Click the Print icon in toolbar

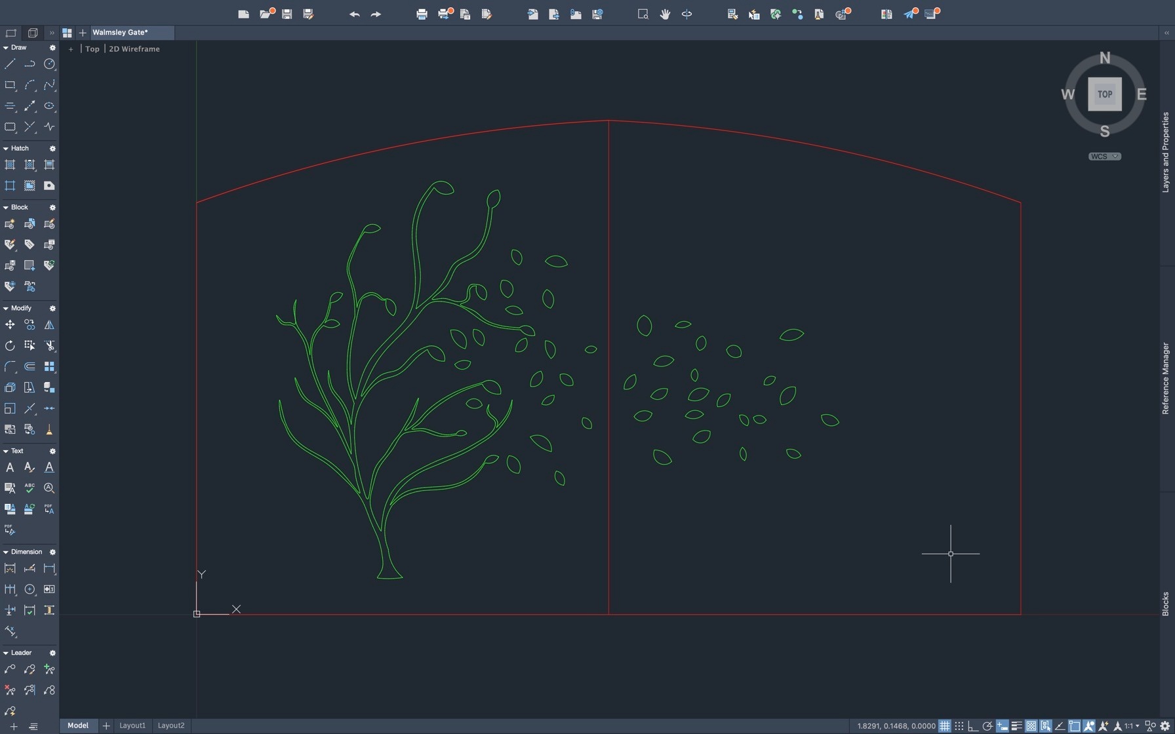coord(422,14)
